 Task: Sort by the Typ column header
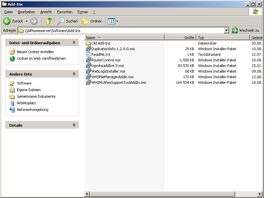(223, 38)
